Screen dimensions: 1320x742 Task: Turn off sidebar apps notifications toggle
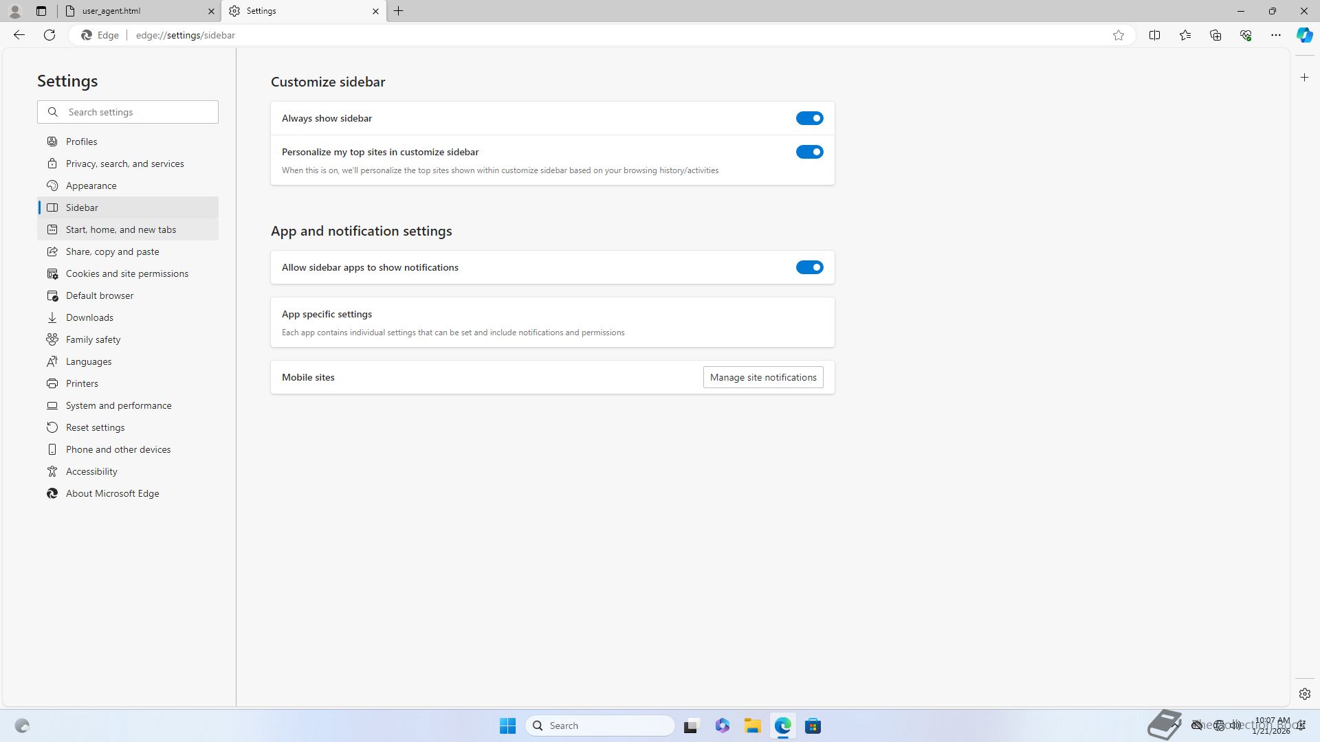click(x=809, y=267)
